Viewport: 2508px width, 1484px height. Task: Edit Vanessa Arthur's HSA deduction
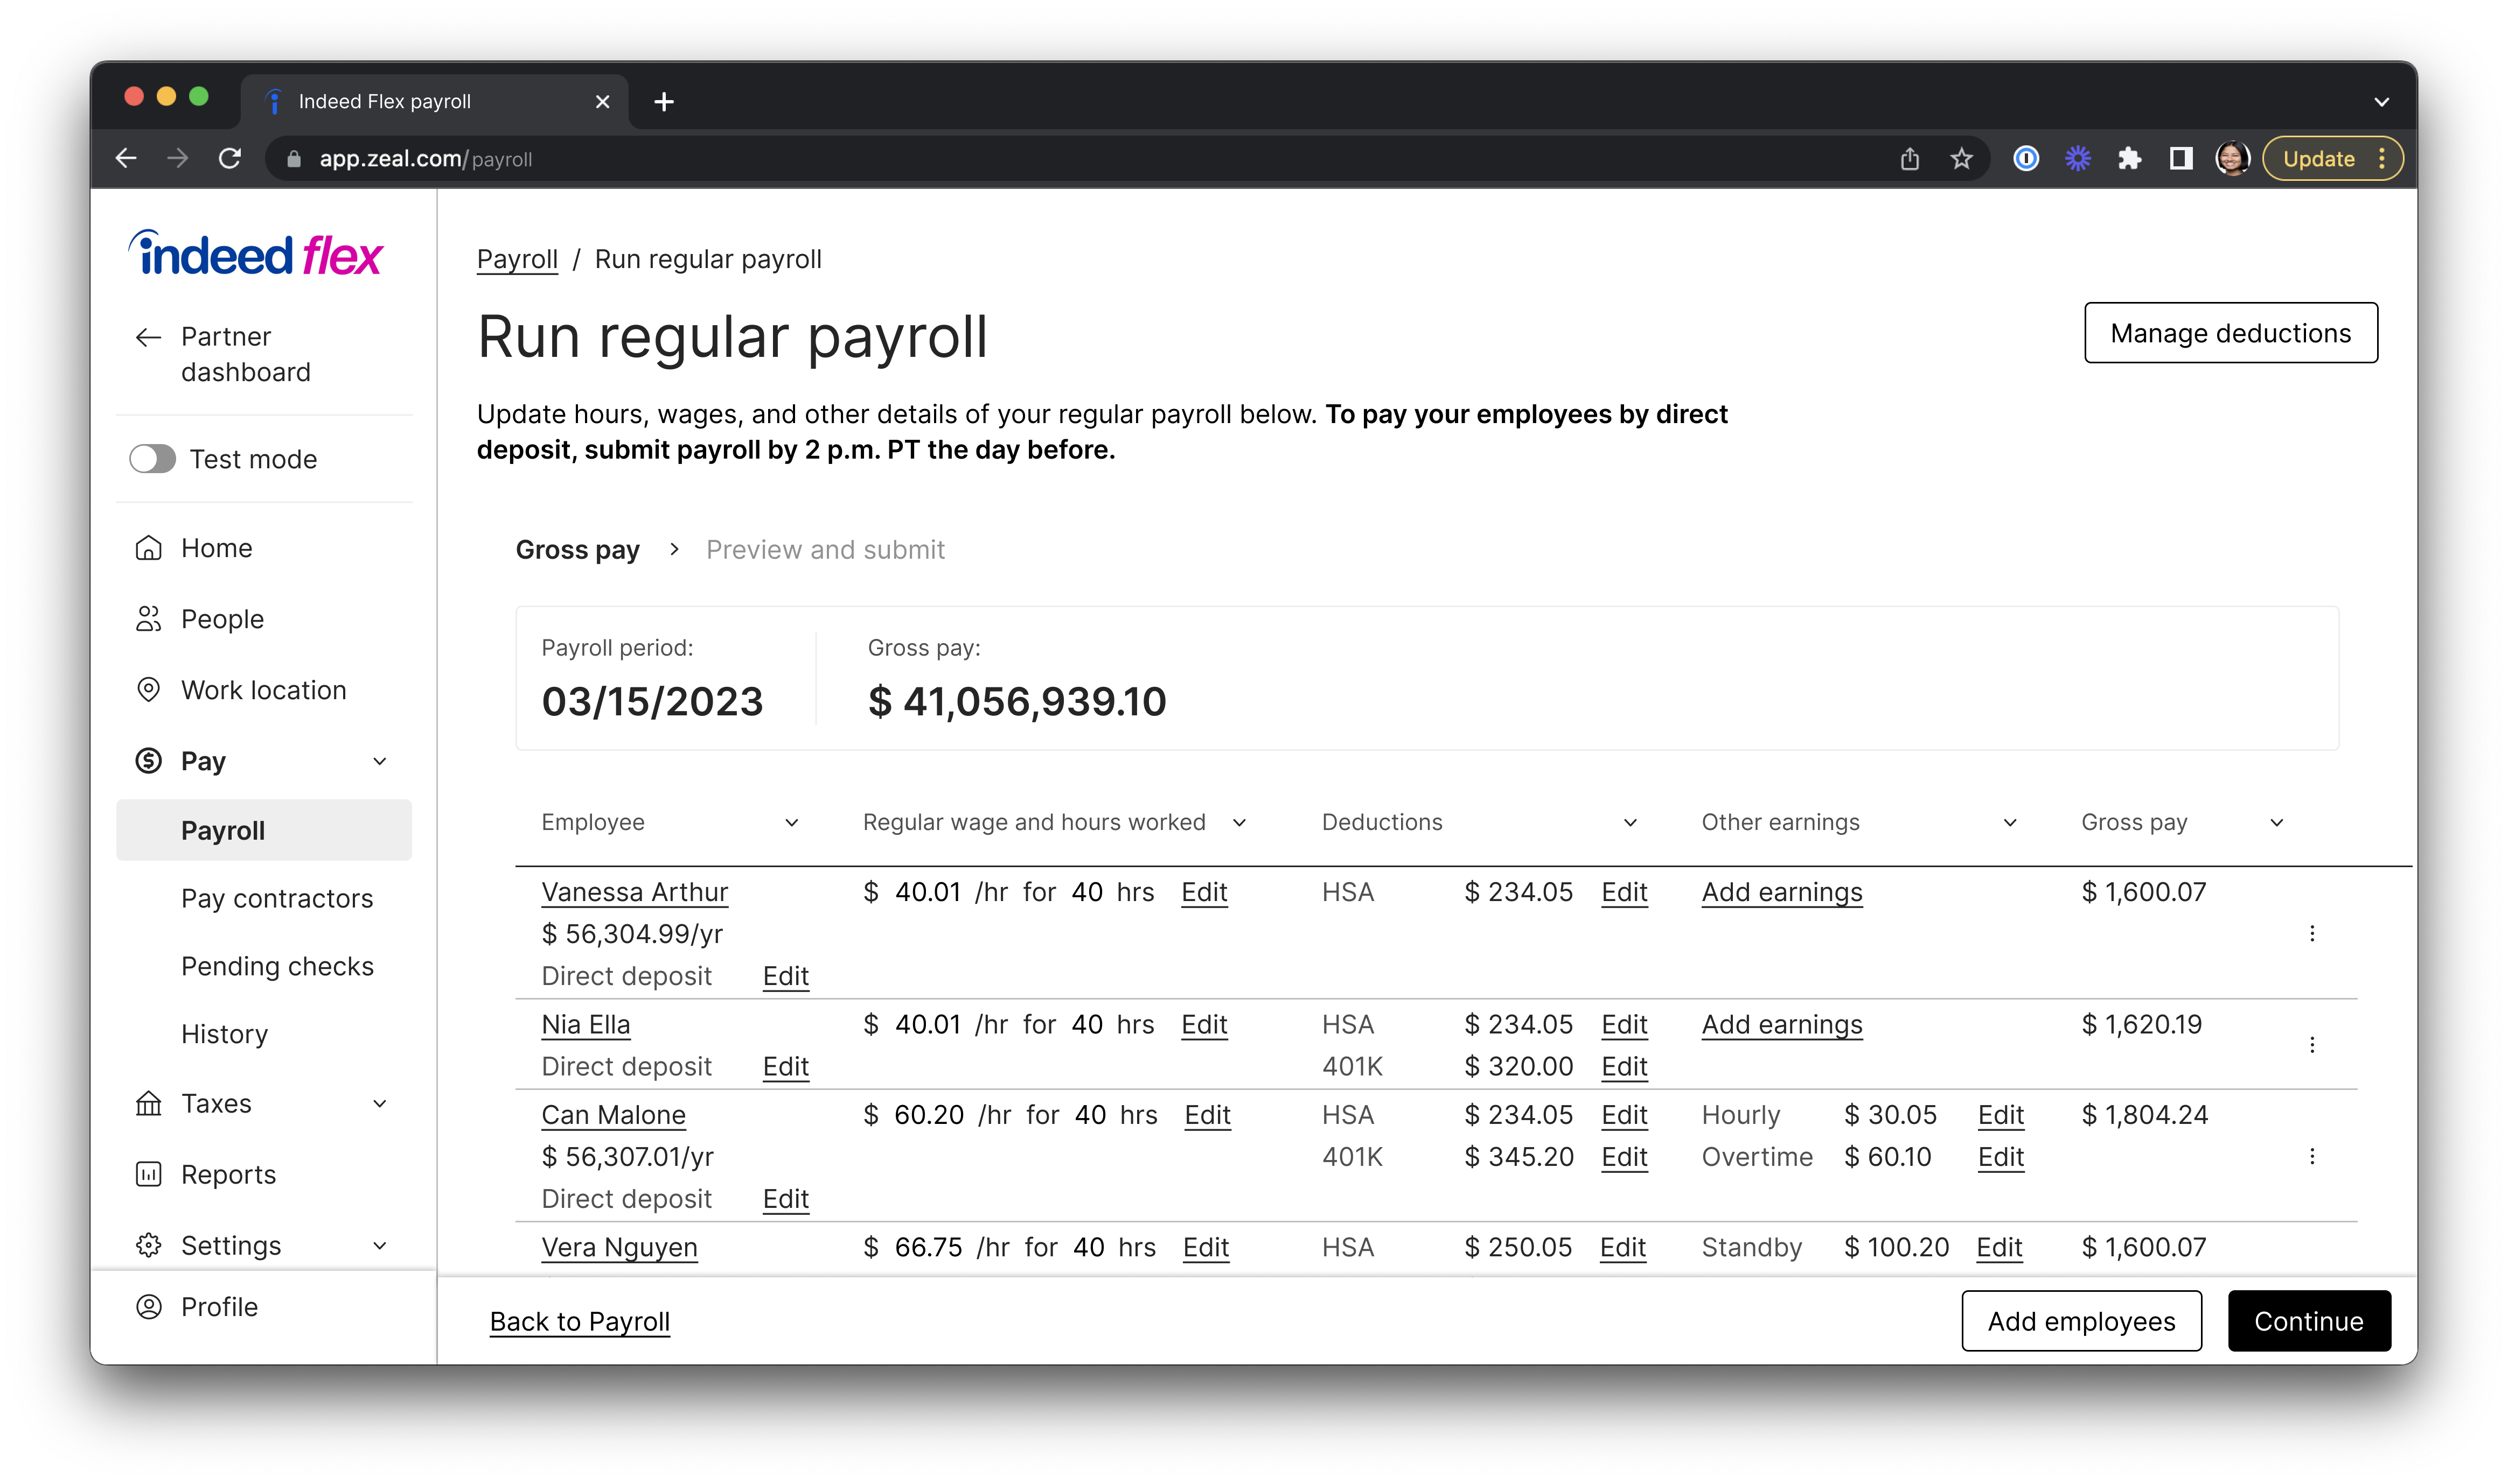coord(1624,892)
